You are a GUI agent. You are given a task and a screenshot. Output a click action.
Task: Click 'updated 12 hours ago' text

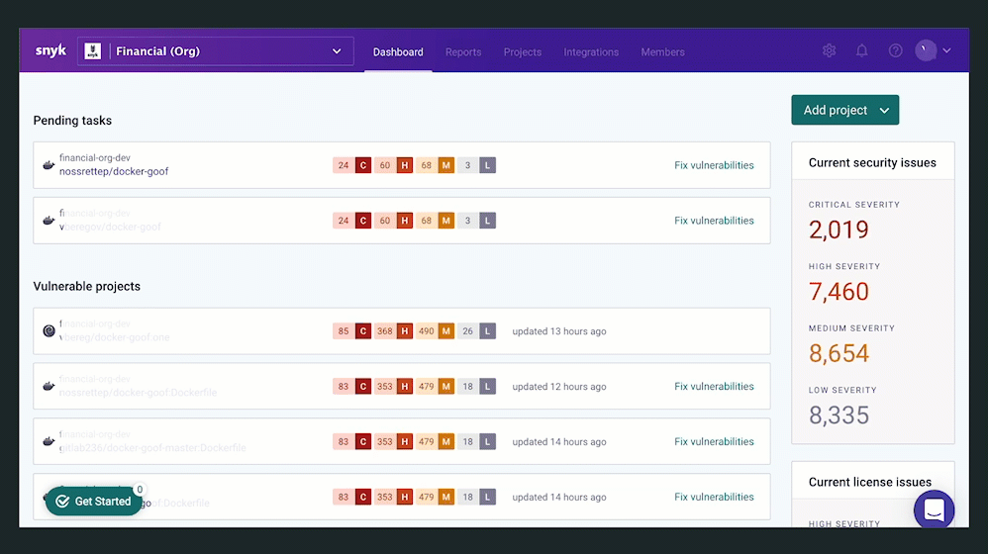[x=559, y=387]
